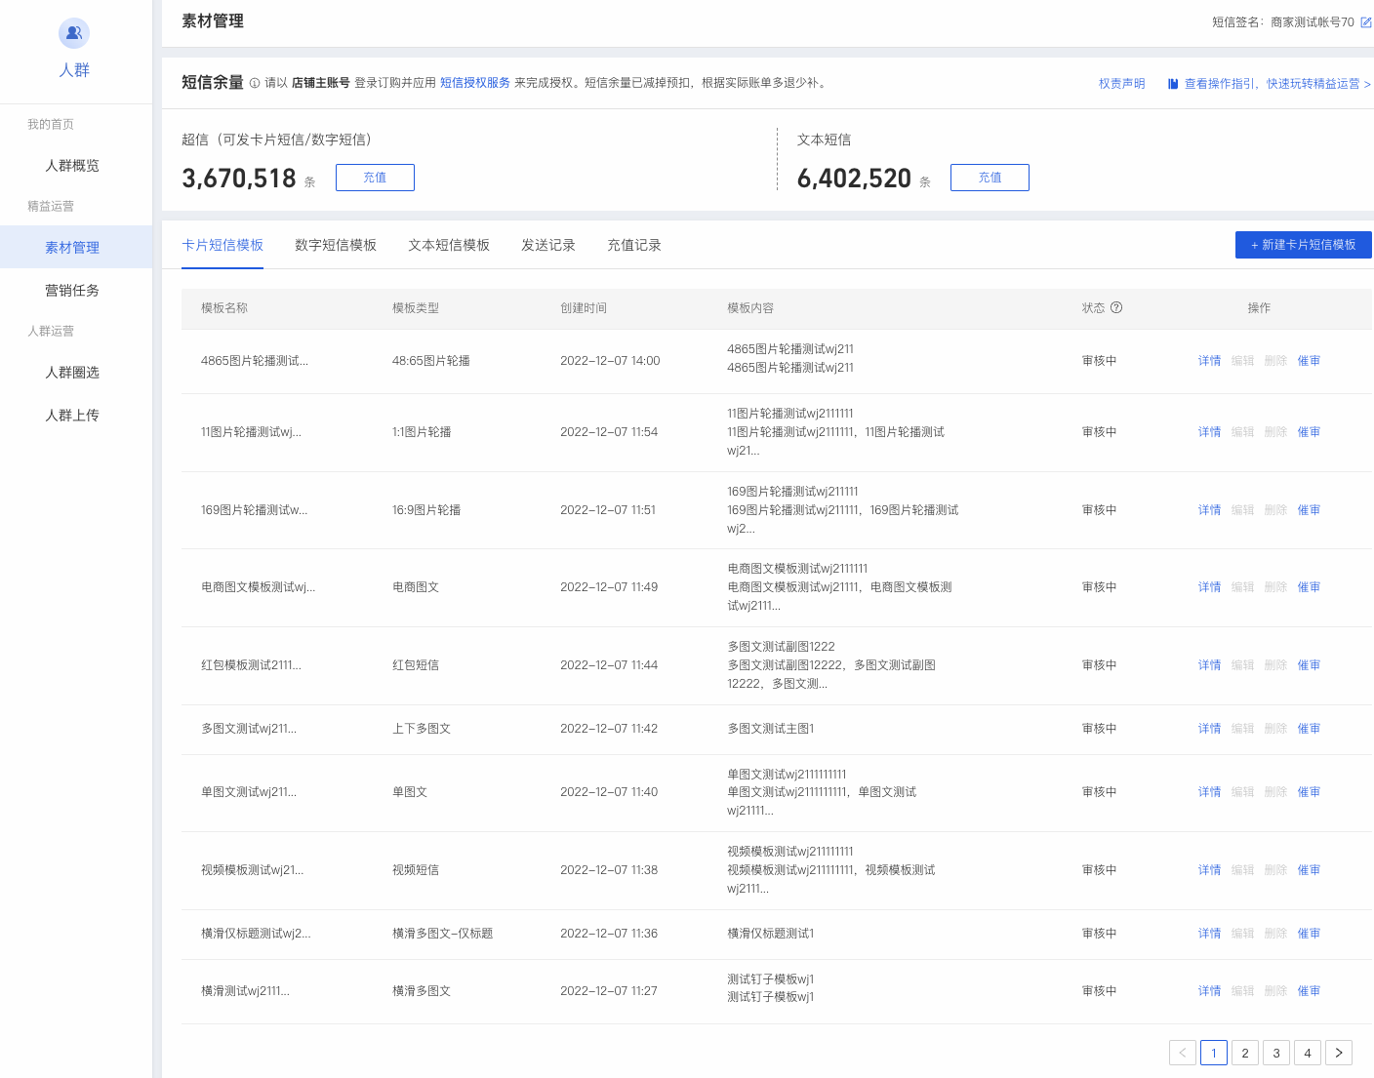Click the info icon next to 短信余量
This screenshot has height=1078, width=1374.
[255, 84]
